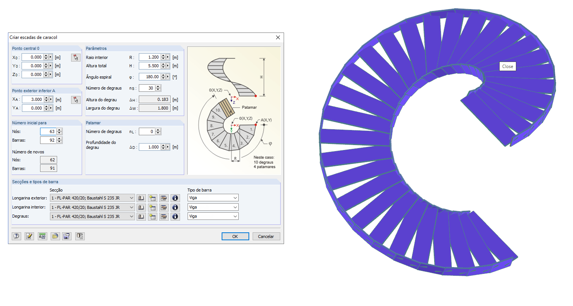
Task: Click the rightmost document icon in the footer
Action: pyautogui.click(x=80, y=236)
